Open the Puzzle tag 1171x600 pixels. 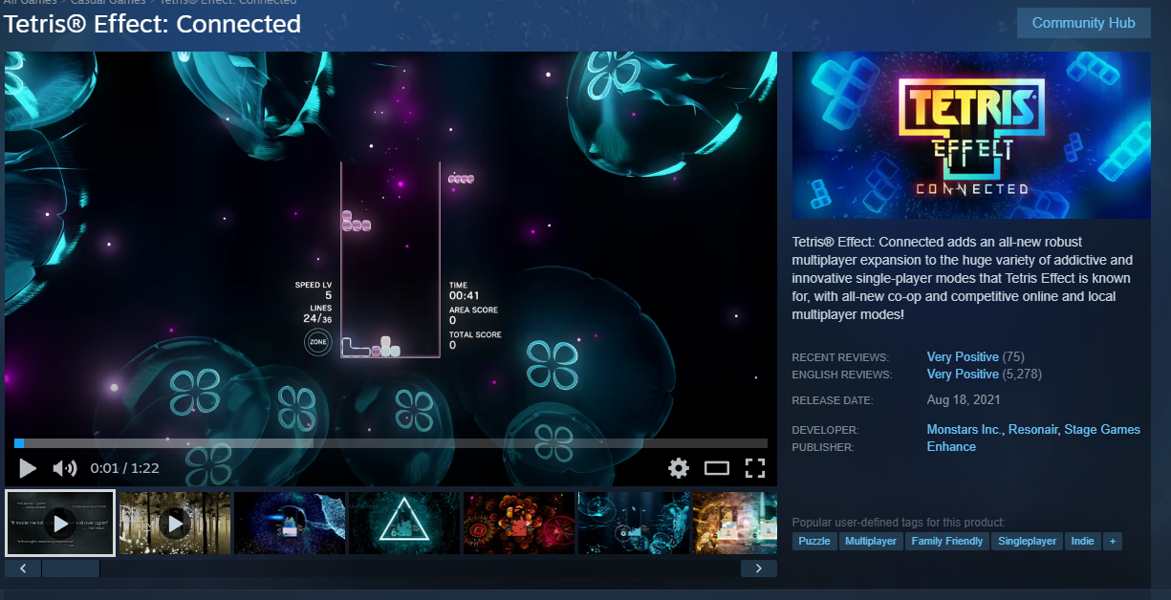[814, 541]
